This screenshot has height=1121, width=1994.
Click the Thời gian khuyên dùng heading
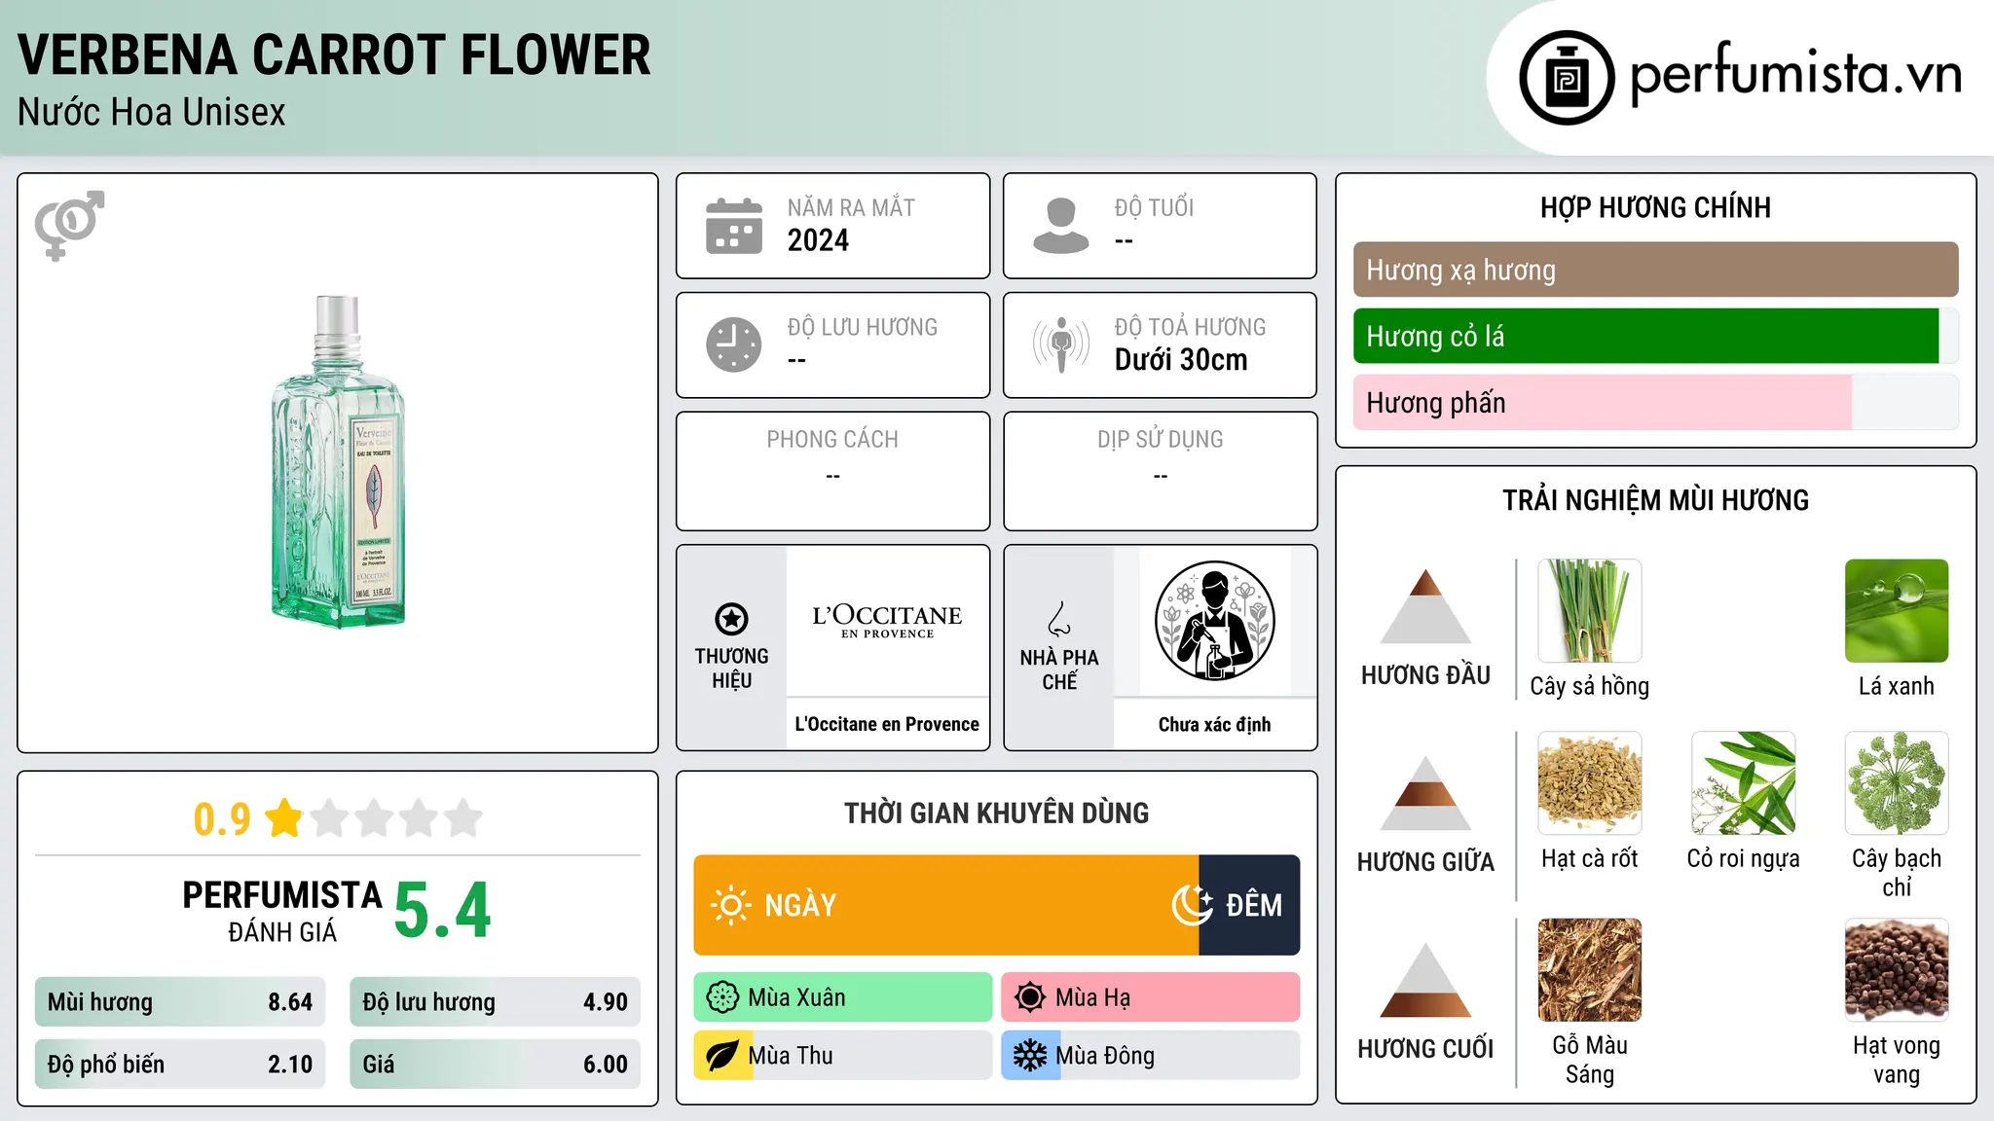coord(996,813)
